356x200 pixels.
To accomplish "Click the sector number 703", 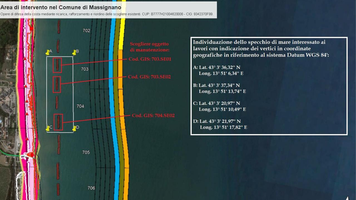I will (x=85, y=69).
